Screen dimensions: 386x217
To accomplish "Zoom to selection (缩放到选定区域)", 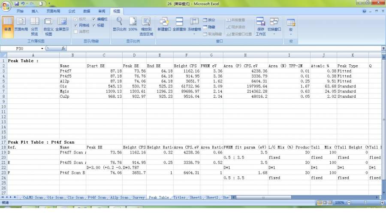I will point(146,27).
